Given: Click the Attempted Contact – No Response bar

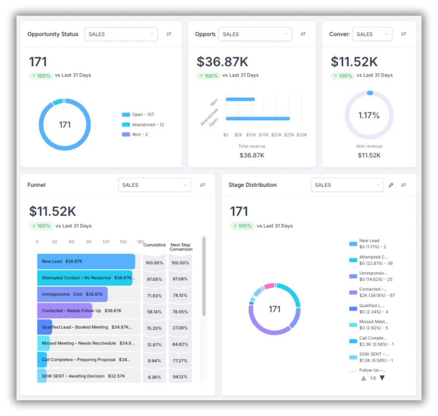Looking at the screenshot, I should 85,278.
